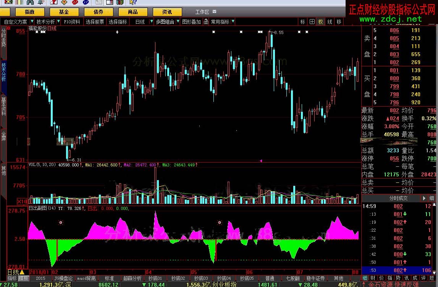The height and width of the screenshot is (287, 438).
Task: Expand the 自定义方案 dropdown arrow
Action: tap(32, 22)
